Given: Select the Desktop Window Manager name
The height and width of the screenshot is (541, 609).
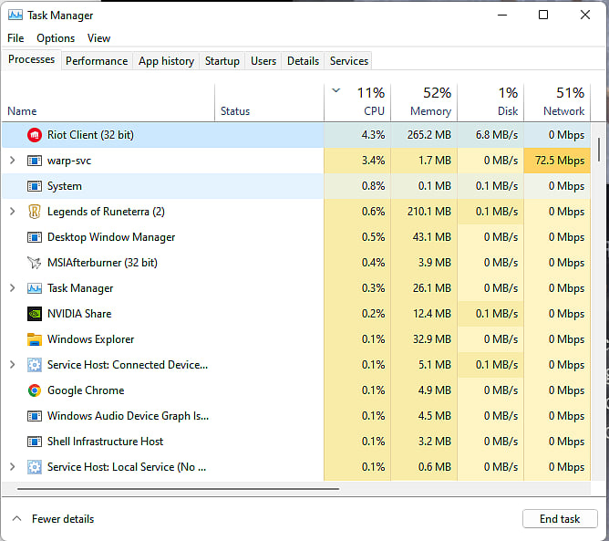Looking at the screenshot, I should click(111, 237).
